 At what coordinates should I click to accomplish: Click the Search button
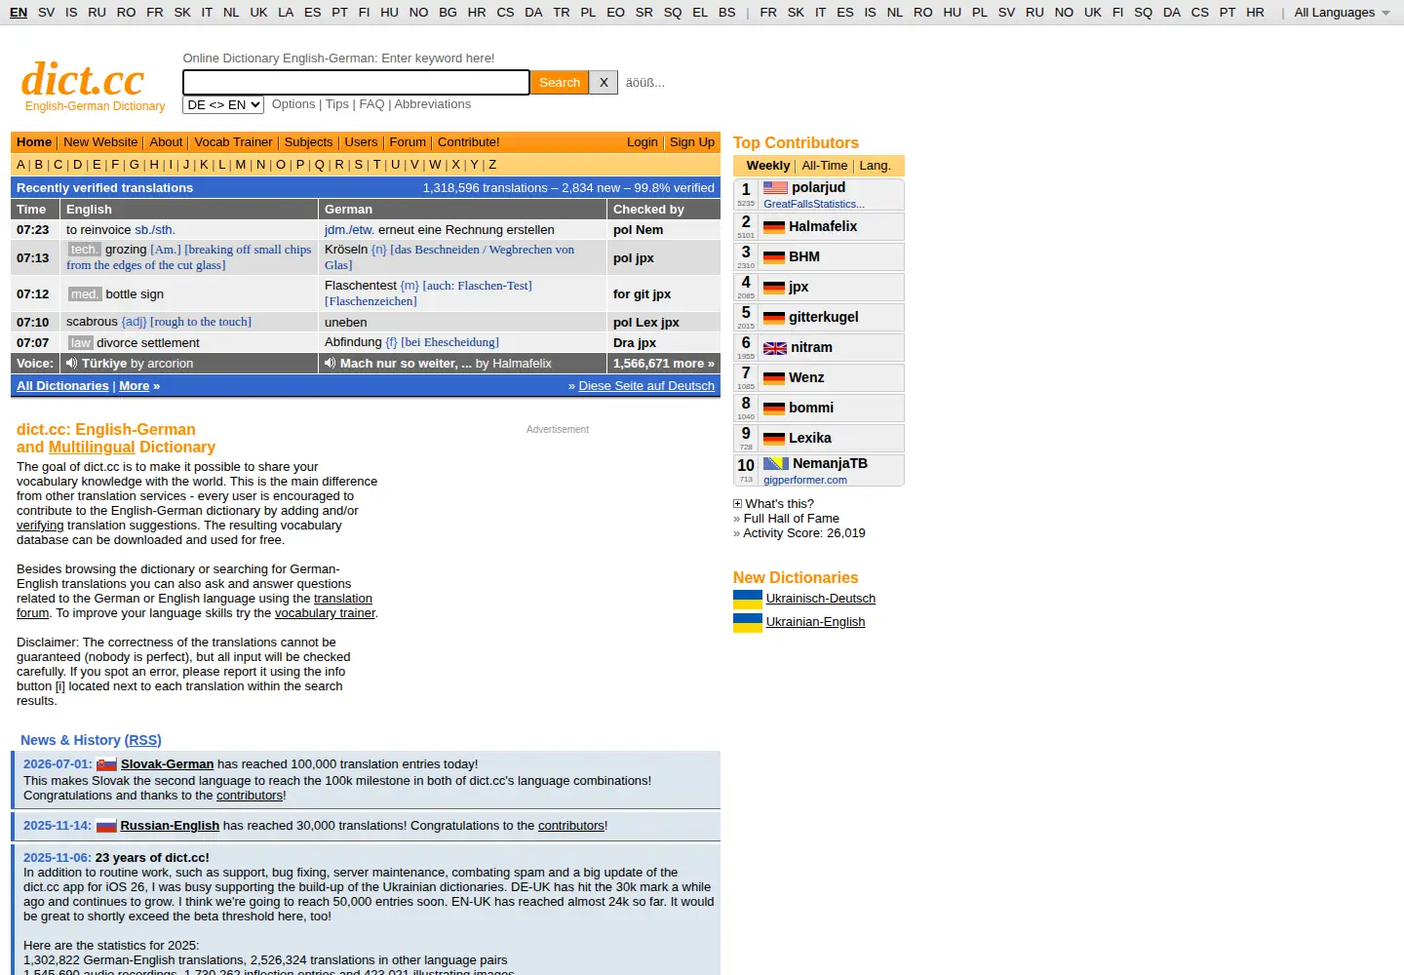(x=560, y=83)
